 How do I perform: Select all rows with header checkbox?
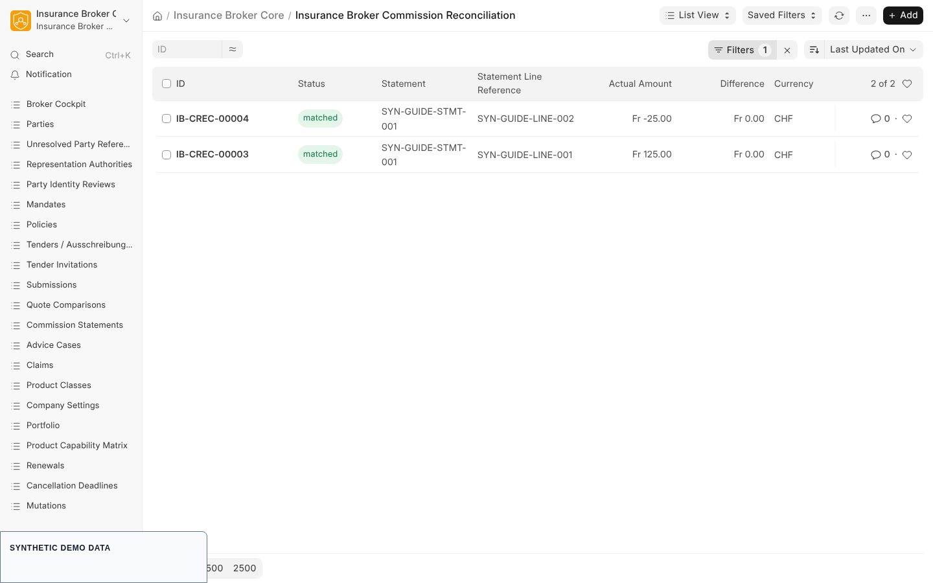click(x=167, y=84)
